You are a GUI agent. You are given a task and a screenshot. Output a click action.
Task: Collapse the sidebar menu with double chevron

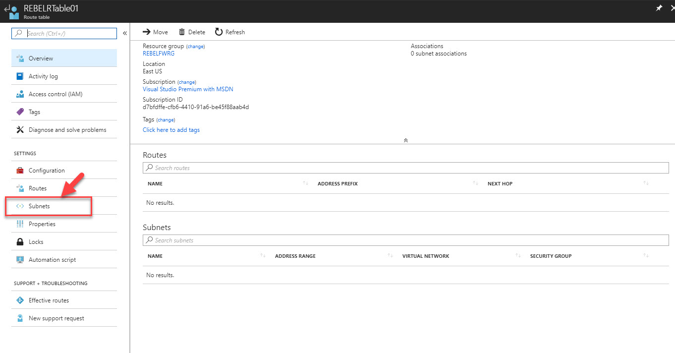tap(125, 33)
